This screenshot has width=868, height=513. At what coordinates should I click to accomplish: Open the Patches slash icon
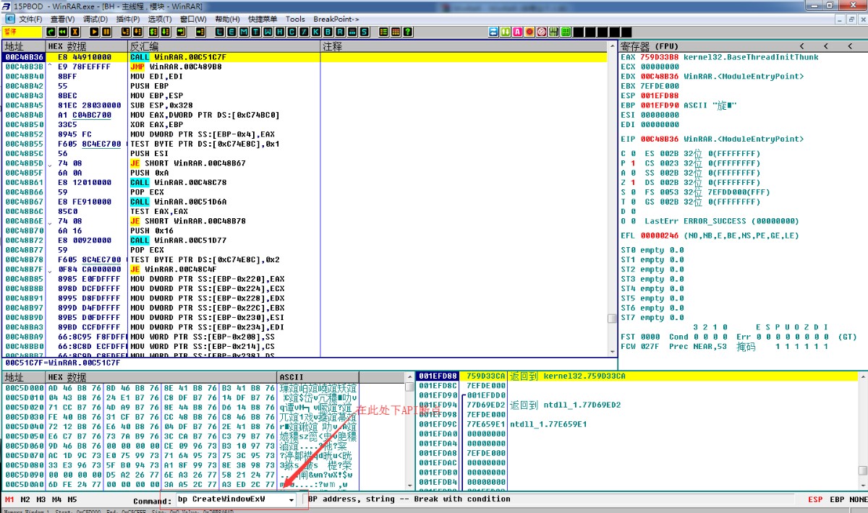[x=305, y=32]
